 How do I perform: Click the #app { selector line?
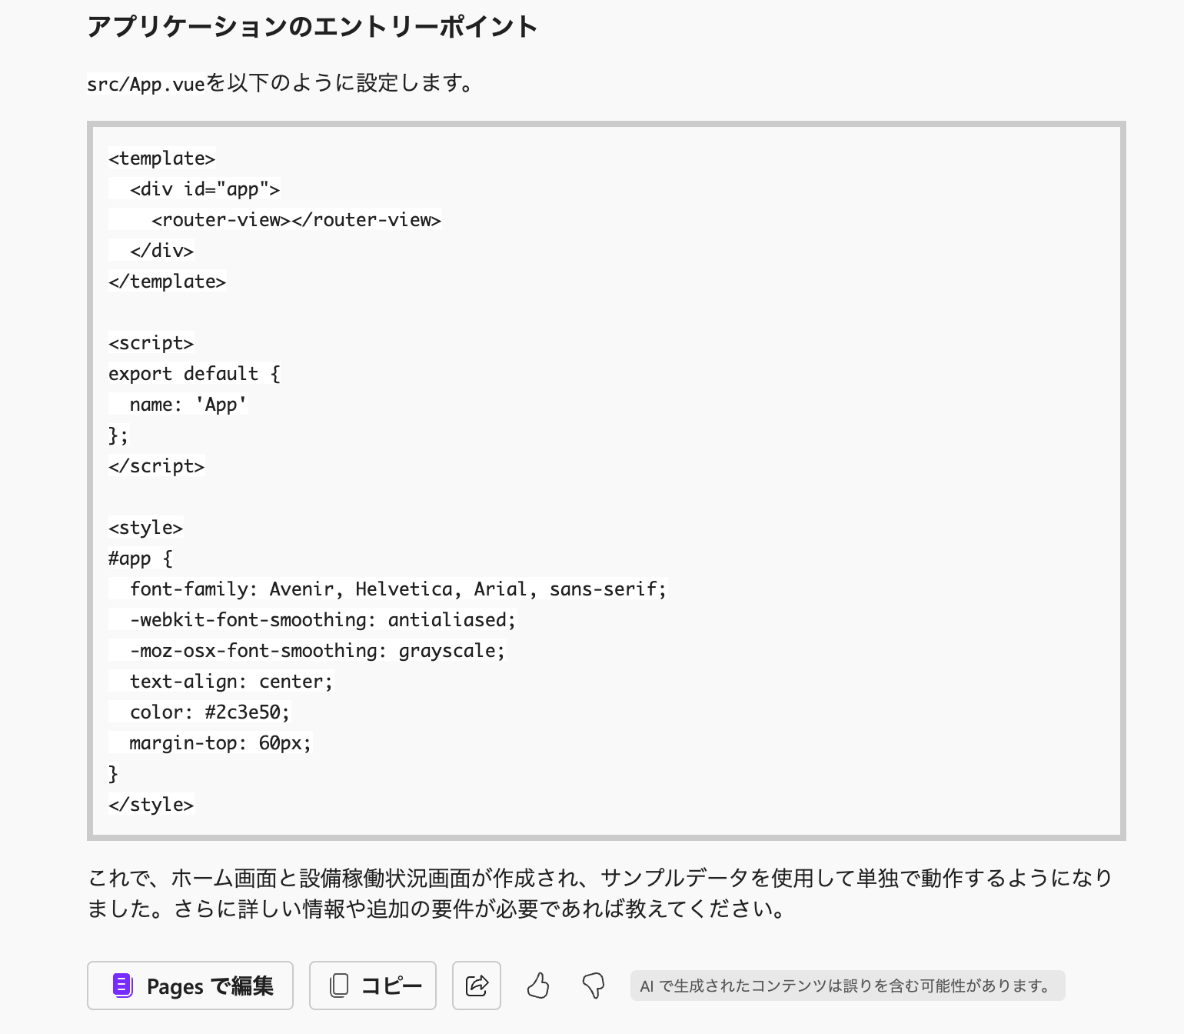point(141,559)
